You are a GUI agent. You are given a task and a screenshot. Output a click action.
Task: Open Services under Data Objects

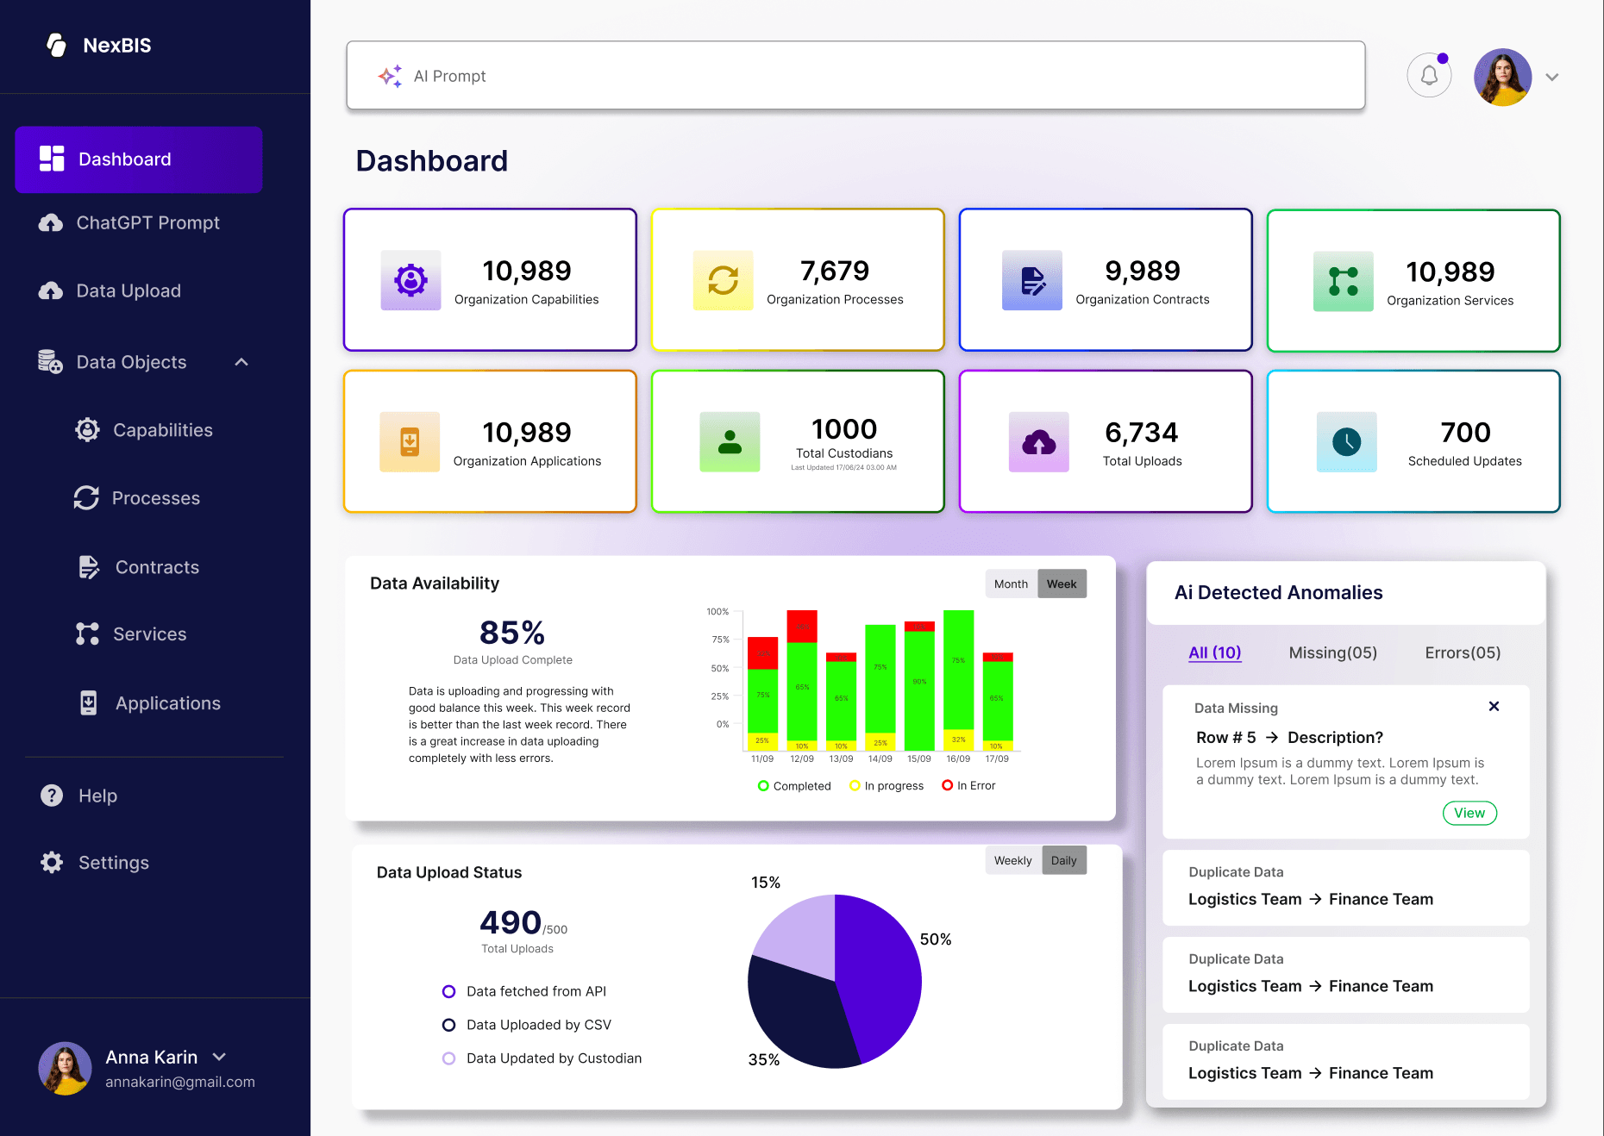(131, 634)
